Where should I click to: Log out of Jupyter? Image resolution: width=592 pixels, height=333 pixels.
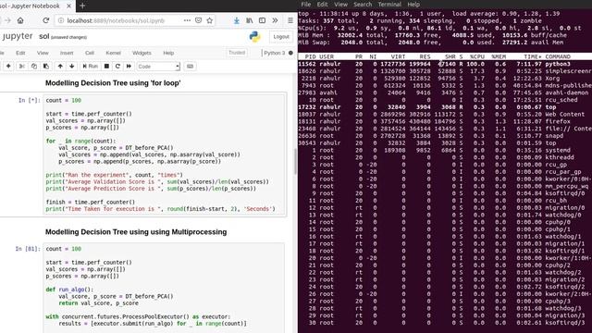[x=281, y=37]
